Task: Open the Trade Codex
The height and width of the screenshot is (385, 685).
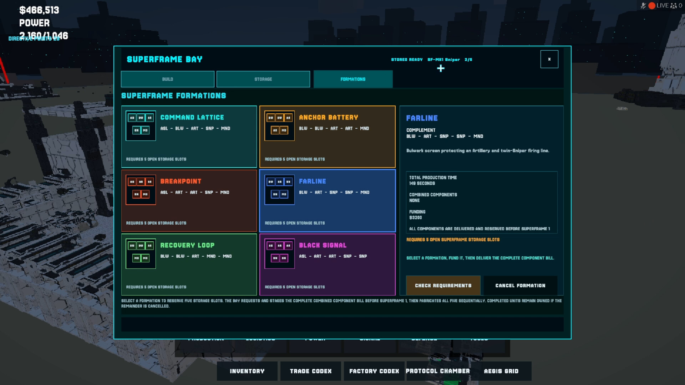Action: (311, 371)
